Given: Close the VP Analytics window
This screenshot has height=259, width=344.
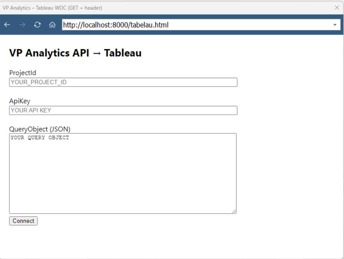Looking at the screenshot, I should point(337,7).
